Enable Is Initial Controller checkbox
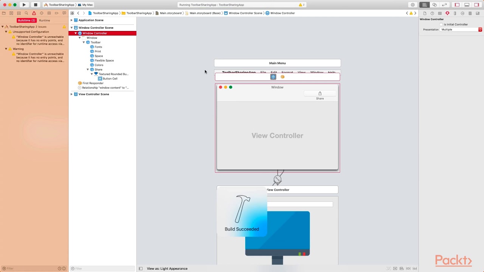This screenshot has height=272, width=484. tap(441, 25)
